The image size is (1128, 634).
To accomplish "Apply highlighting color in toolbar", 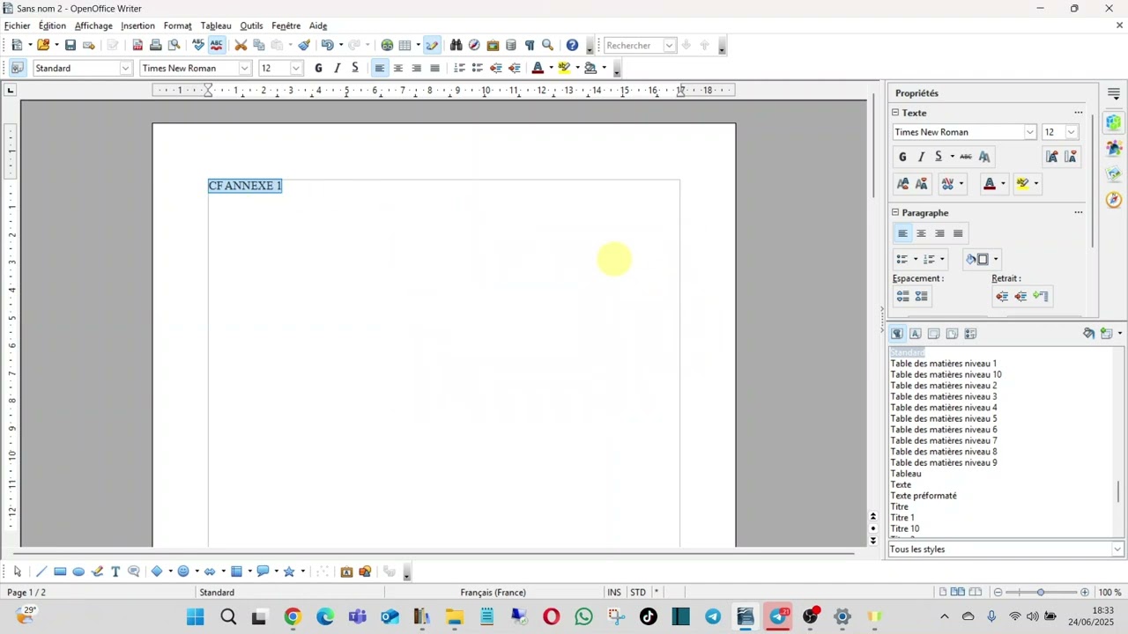I will click(x=565, y=68).
